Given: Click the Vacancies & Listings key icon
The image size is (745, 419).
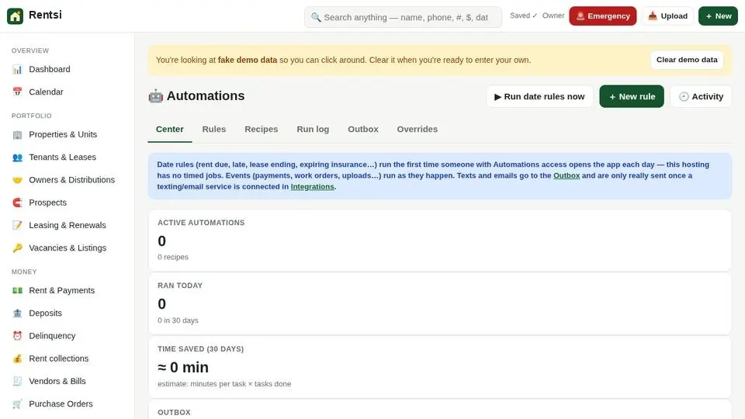Looking at the screenshot, I should 18,248.
